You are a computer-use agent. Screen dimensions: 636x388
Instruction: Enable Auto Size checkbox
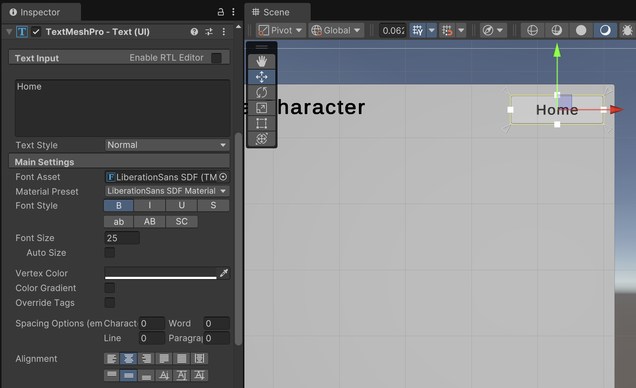click(110, 253)
